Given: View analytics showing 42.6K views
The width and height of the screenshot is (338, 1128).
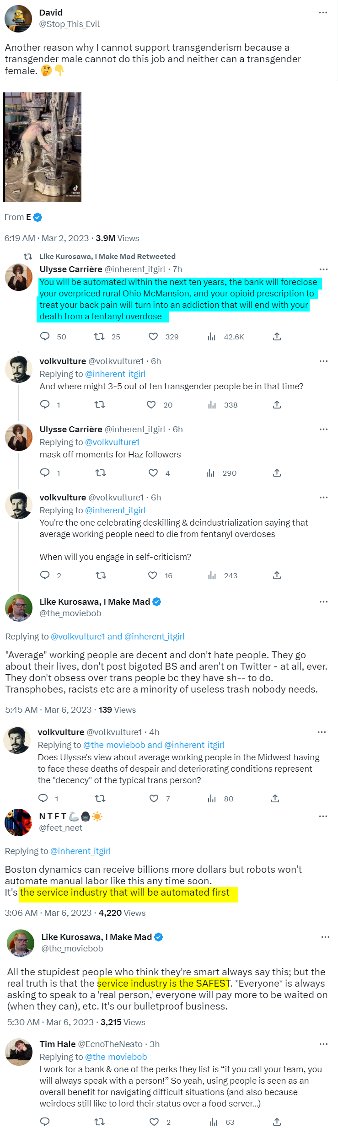Looking at the screenshot, I should (x=211, y=336).
